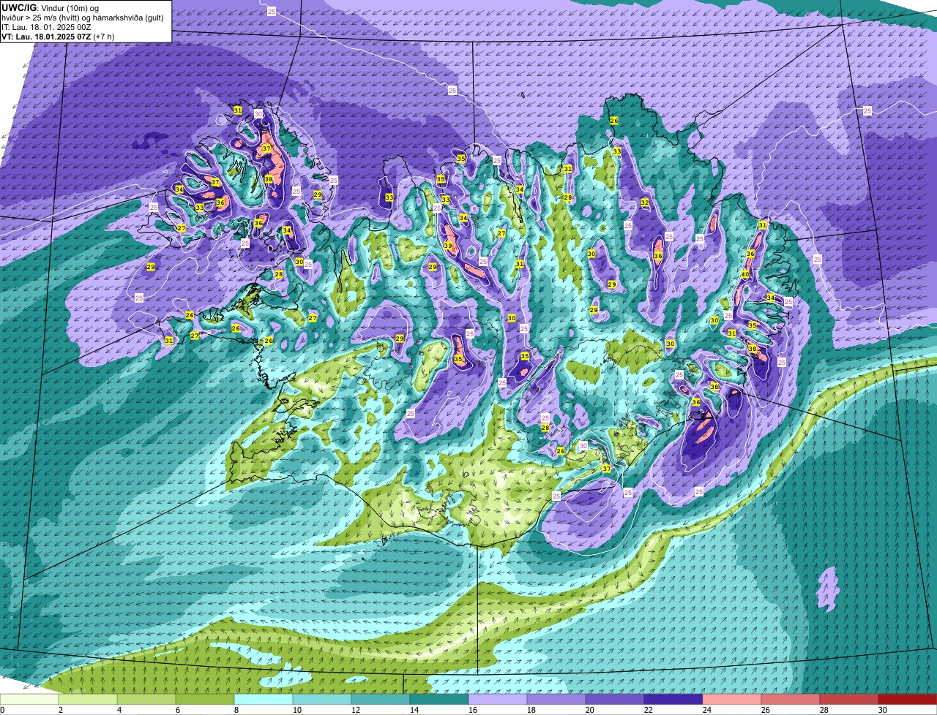Select the 24–26 m/s salmon pink legend swatch
The width and height of the screenshot is (937, 715).
tap(732, 699)
